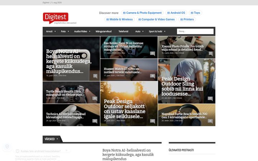This screenshot has width=258, height=161.
Task: Open the Turtle Beach Stealth Ultra mängupult article
Action: pos(65,93)
